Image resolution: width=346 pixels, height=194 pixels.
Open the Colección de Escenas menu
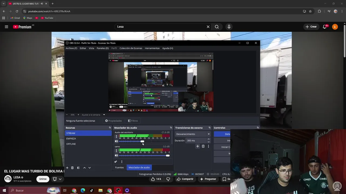[131, 48]
